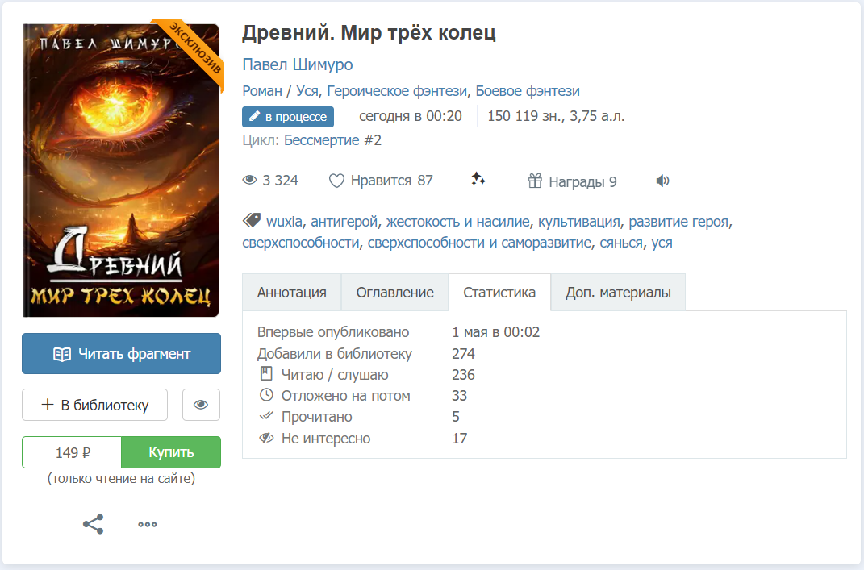Click the культивация tag

pos(578,222)
